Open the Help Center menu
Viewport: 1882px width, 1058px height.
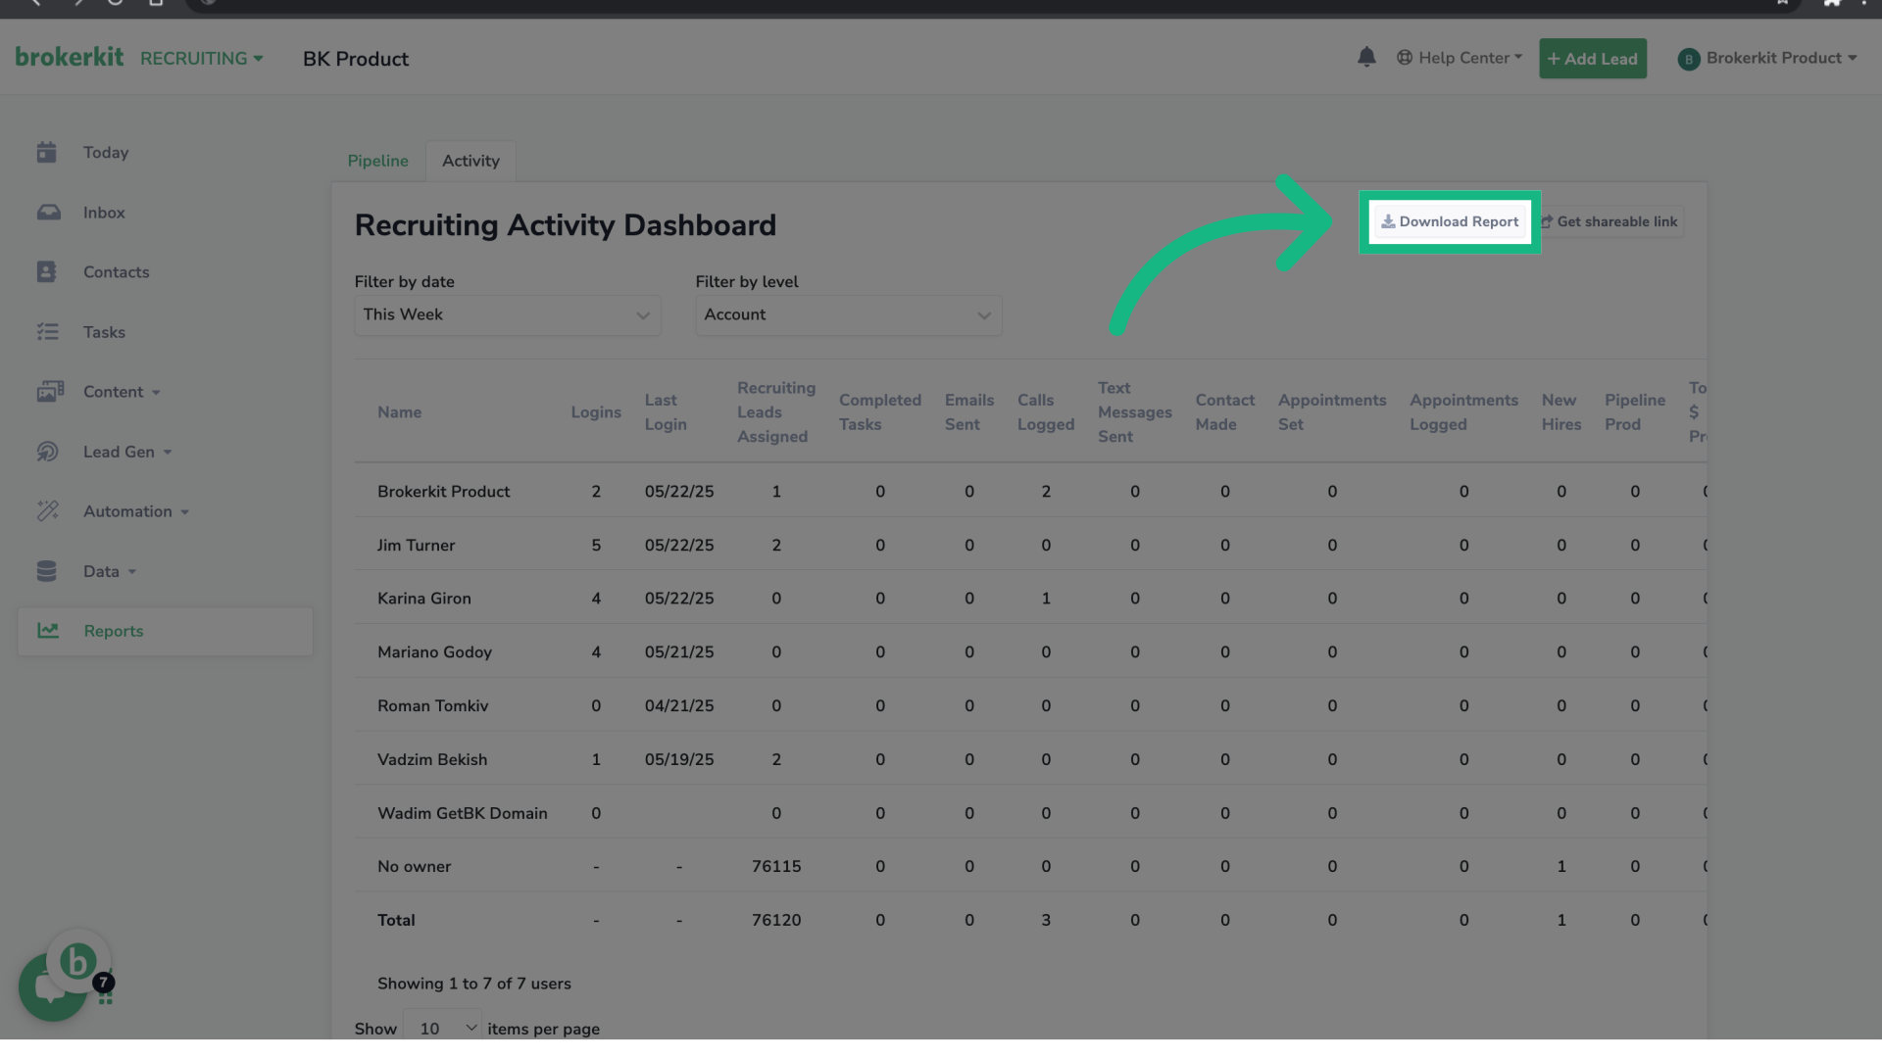pyautogui.click(x=1460, y=58)
